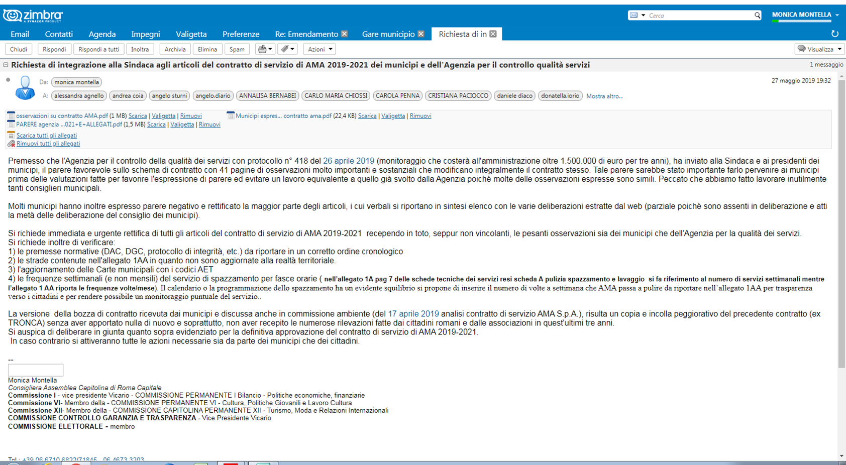This screenshot has width=846, height=465.
Task: Open the Preferenze tab
Action: [241, 34]
